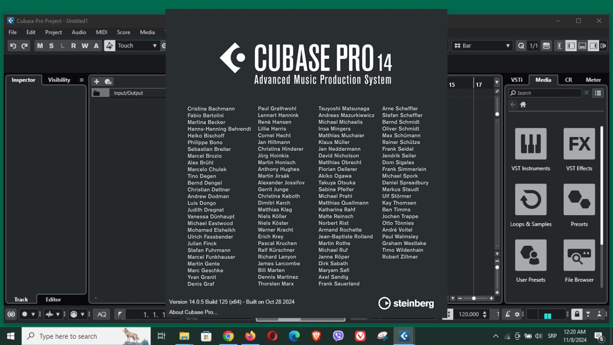Toggle Show Left Zone layout button
This screenshot has width=613, height=345.
pyautogui.click(x=571, y=46)
